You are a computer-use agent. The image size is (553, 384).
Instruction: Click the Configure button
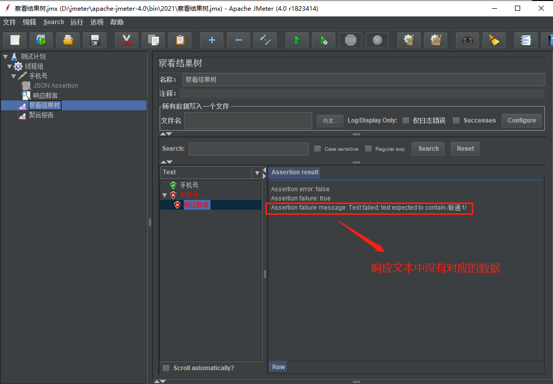click(x=522, y=120)
